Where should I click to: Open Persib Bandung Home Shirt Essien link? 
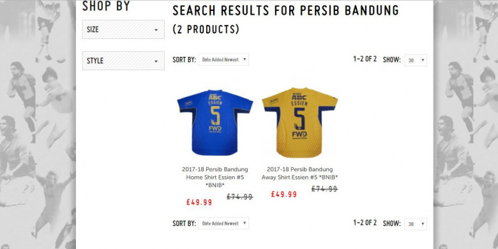[x=215, y=177]
